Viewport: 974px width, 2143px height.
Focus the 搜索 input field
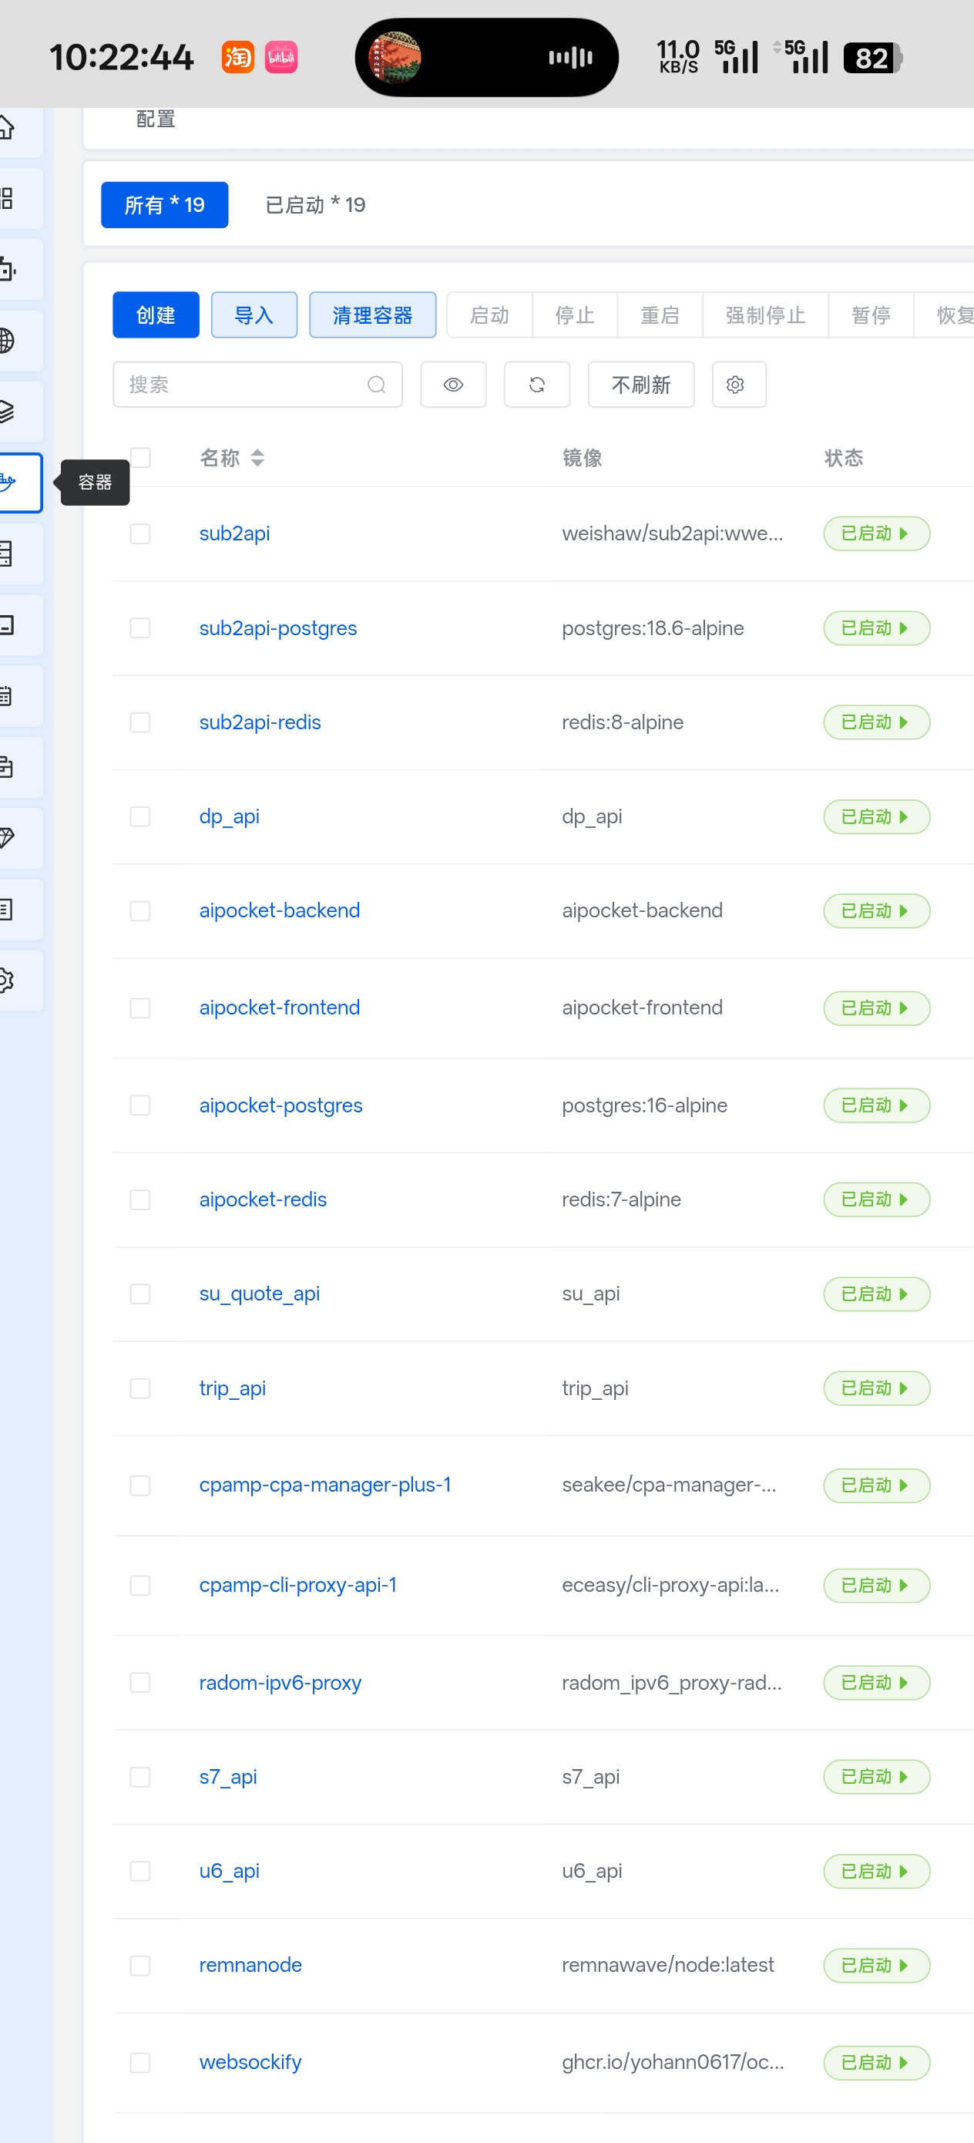click(257, 385)
